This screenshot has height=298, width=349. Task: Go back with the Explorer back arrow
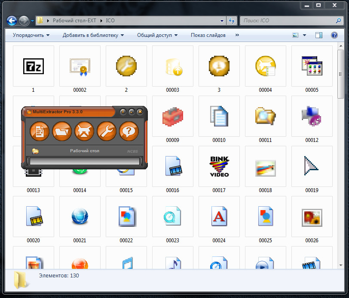[x=12, y=21]
